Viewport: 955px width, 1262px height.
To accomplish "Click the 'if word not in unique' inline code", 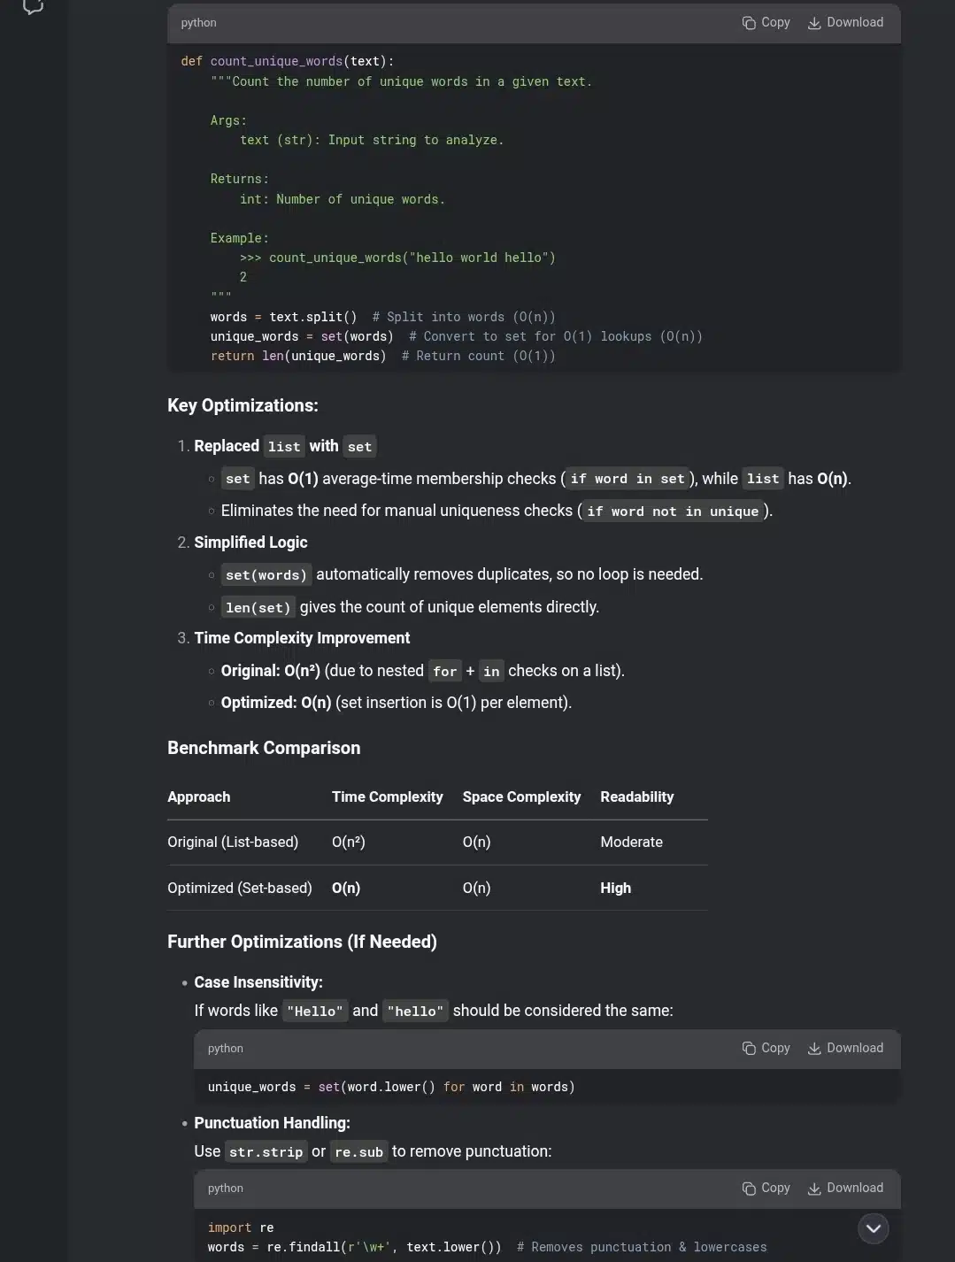I will point(673,512).
